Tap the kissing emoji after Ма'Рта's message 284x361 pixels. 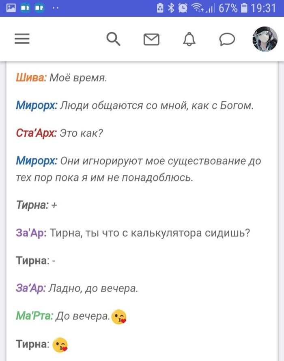tap(119, 316)
